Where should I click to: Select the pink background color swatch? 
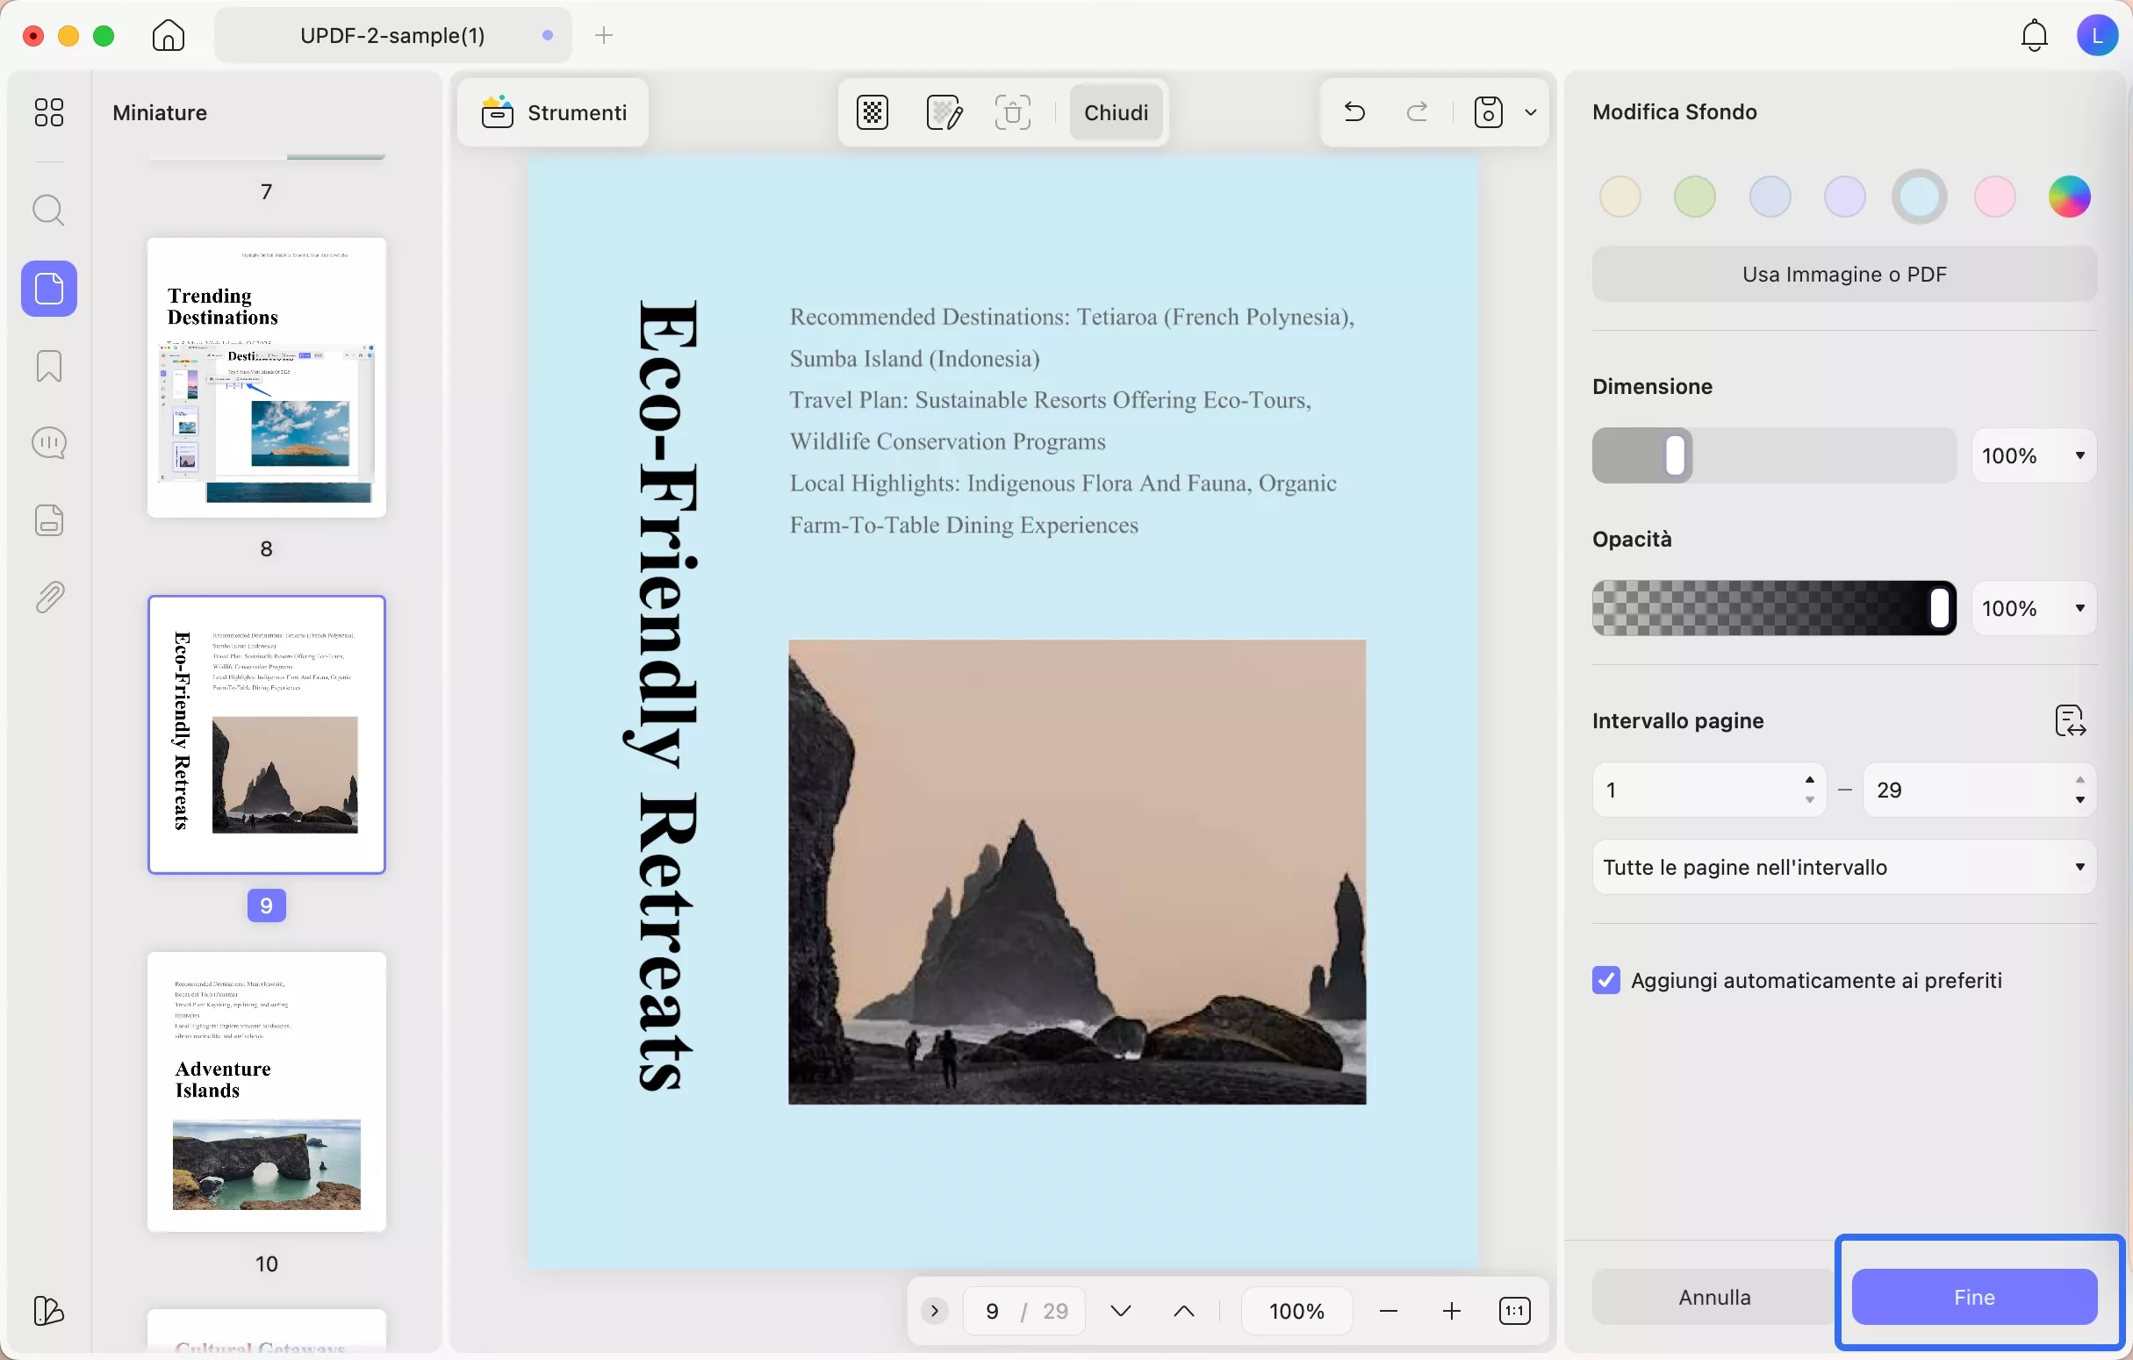click(x=1995, y=197)
